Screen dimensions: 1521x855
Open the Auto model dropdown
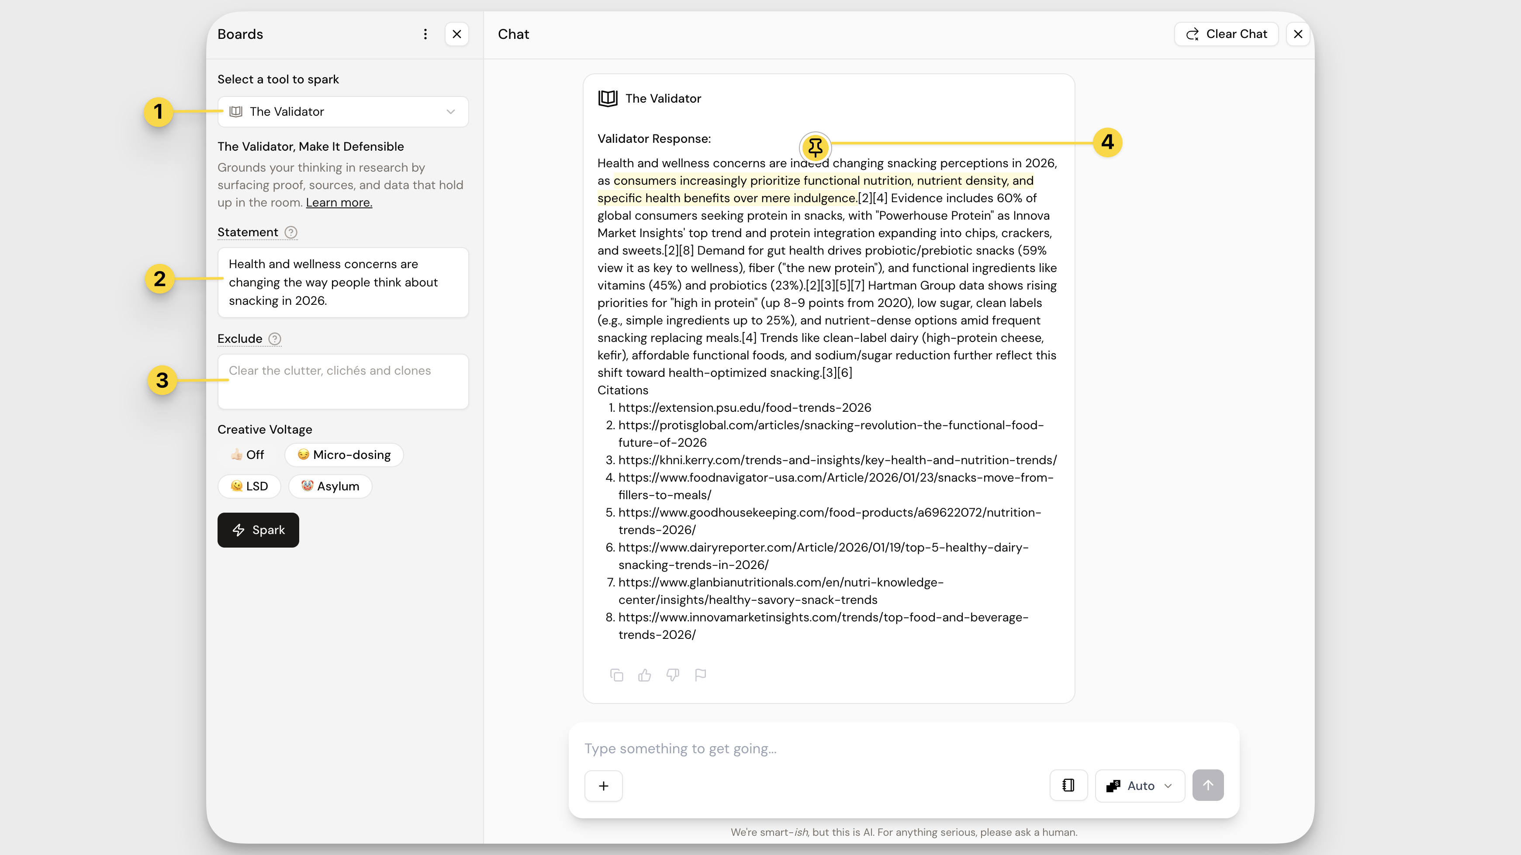pos(1140,786)
